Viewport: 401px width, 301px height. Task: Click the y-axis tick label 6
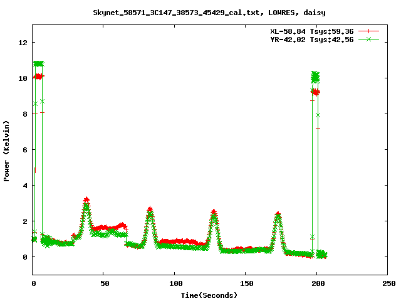[25, 150]
